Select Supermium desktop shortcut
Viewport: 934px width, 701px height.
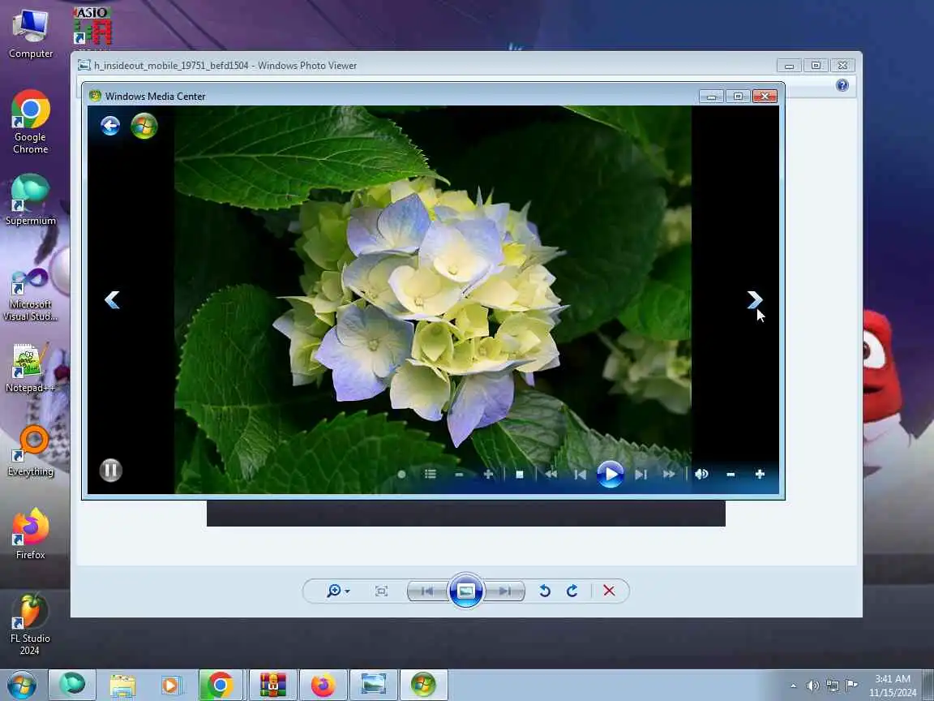coord(30,200)
